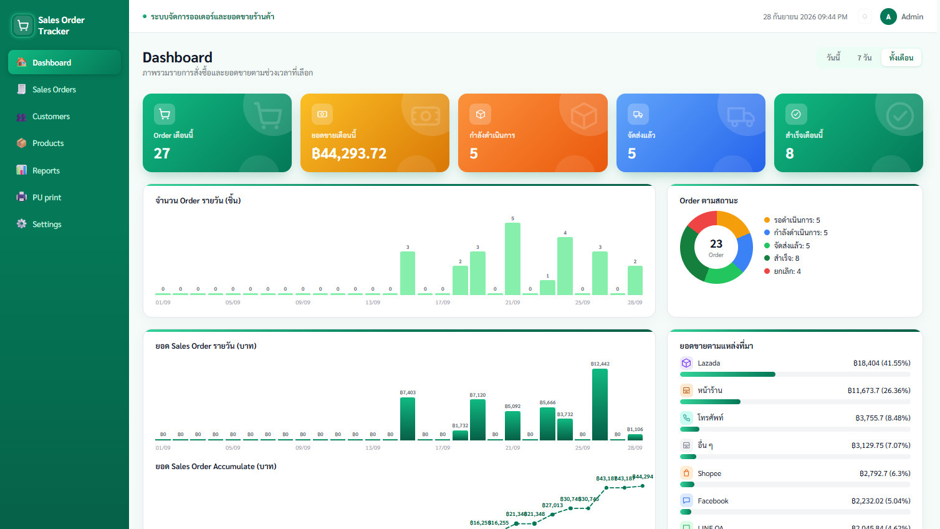The height and width of the screenshot is (529, 940).
Task: Click the Lazada source icon
Action: (x=686, y=363)
